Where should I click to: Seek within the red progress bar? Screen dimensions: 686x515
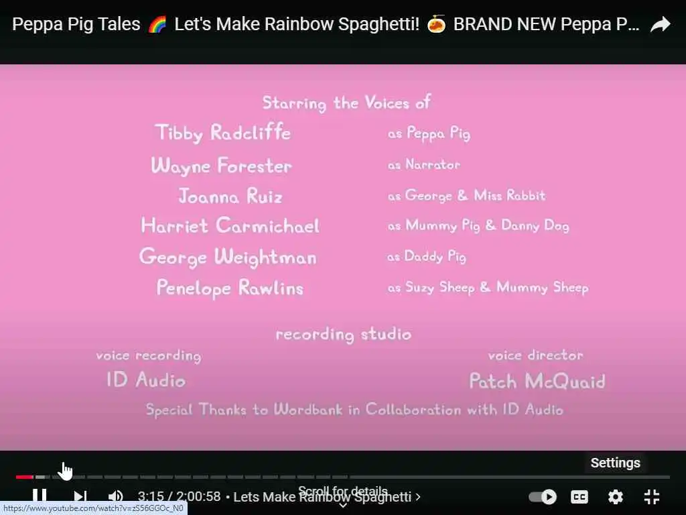coord(25,477)
